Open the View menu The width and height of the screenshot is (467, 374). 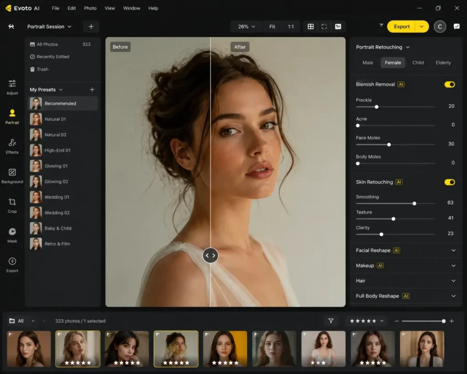(109, 8)
